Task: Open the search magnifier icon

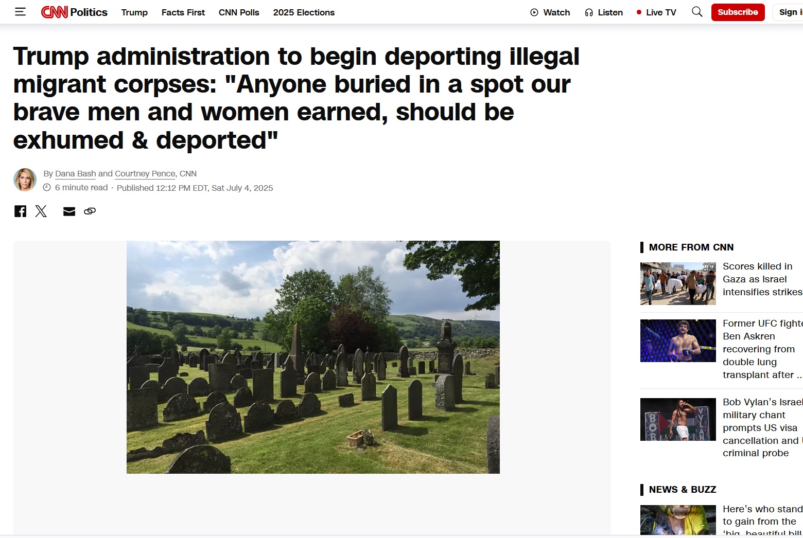Action: tap(697, 12)
